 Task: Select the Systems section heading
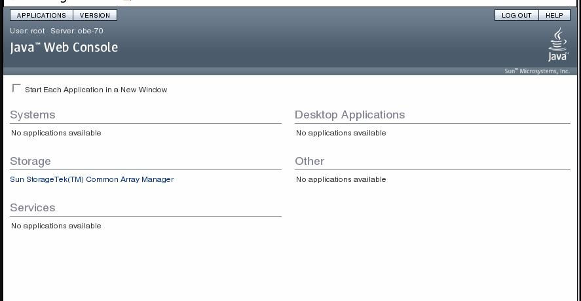tap(33, 115)
